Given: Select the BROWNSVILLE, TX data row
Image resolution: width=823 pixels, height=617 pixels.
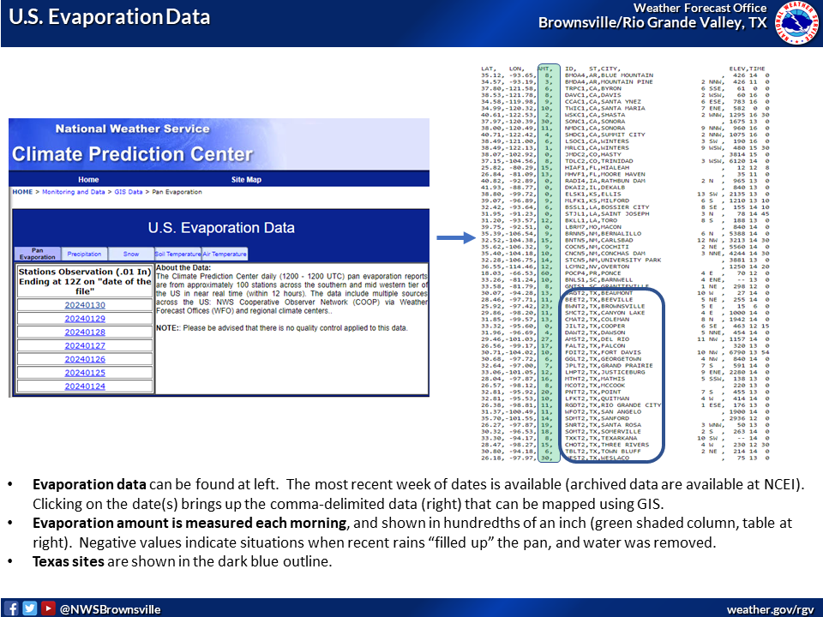Looking at the screenshot, I should [x=625, y=307].
